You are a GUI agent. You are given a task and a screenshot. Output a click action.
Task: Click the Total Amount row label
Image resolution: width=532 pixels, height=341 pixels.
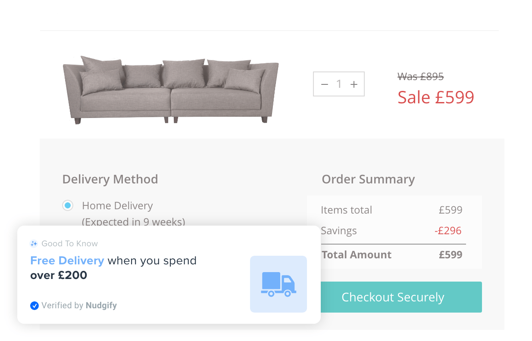[357, 254]
